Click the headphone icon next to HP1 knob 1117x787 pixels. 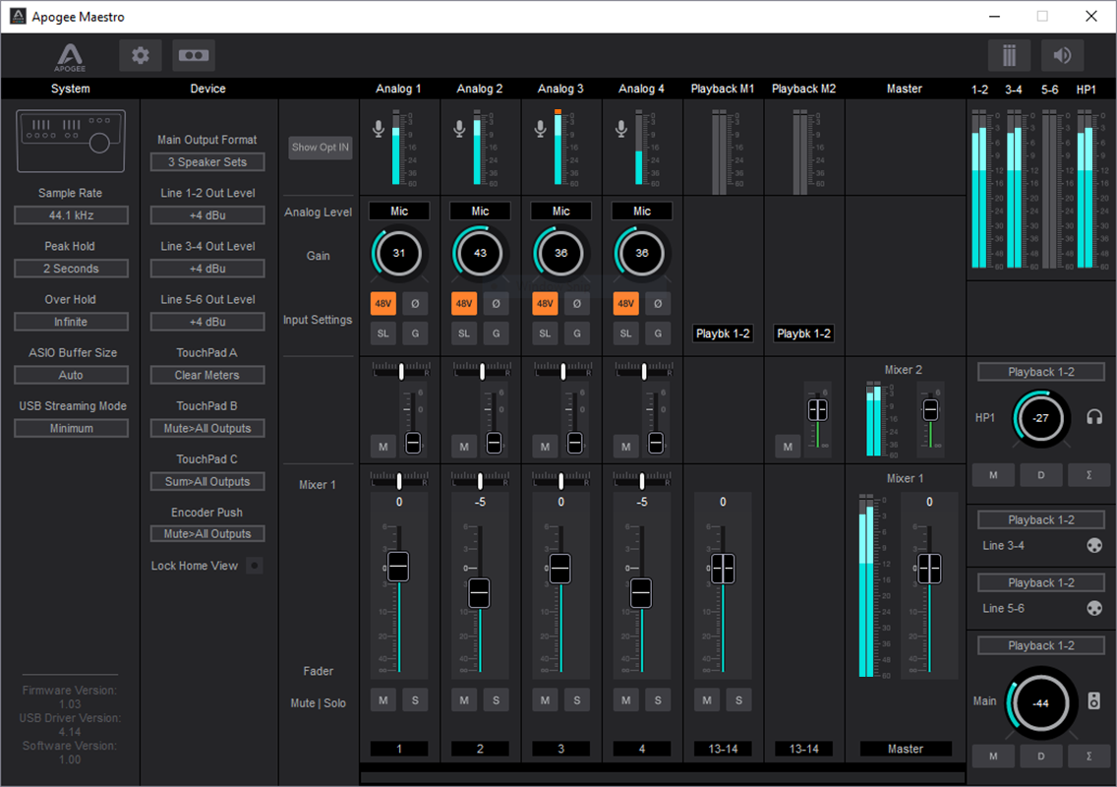(1088, 417)
